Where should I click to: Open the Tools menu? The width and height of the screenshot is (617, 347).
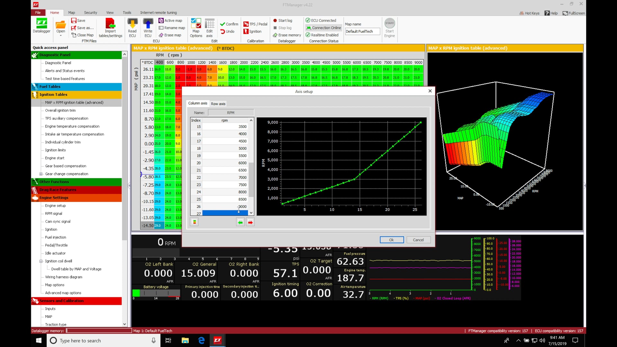click(x=127, y=13)
